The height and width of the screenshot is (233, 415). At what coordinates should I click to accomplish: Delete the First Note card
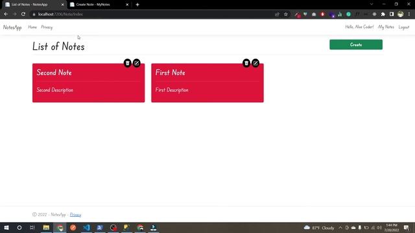tap(246, 63)
